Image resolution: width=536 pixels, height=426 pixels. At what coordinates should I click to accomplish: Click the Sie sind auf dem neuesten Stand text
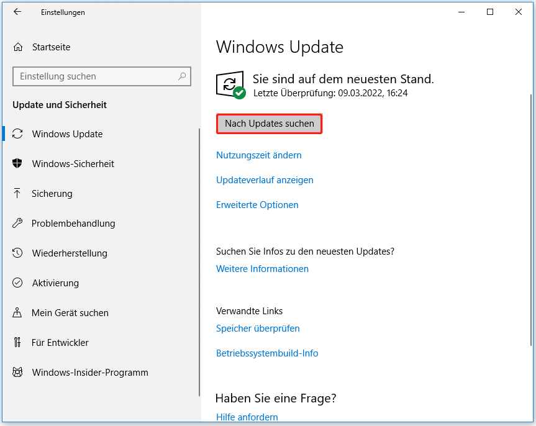[x=343, y=79]
